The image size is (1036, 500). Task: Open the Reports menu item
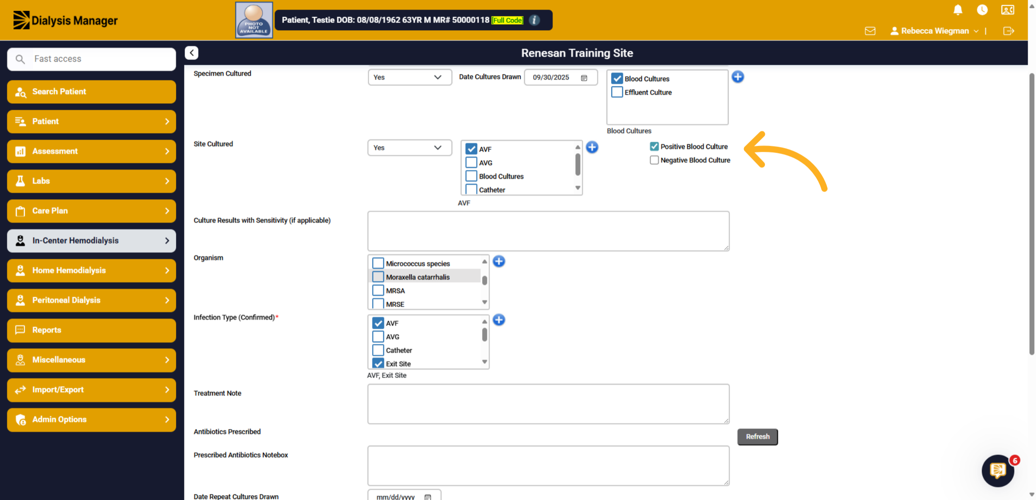pos(92,330)
